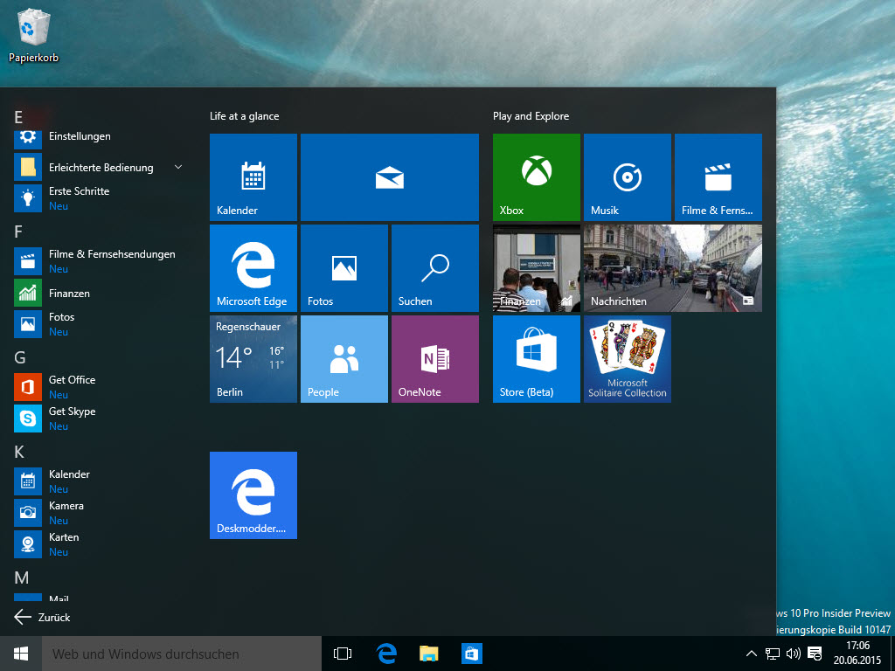Open the network tray icon

[773, 654]
